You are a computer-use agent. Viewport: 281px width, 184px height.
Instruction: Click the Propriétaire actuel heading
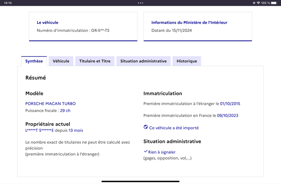(x=48, y=124)
